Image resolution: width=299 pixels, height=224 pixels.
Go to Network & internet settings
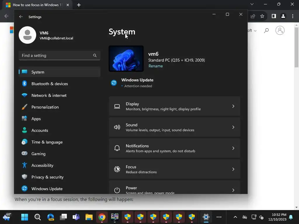click(x=60, y=95)
